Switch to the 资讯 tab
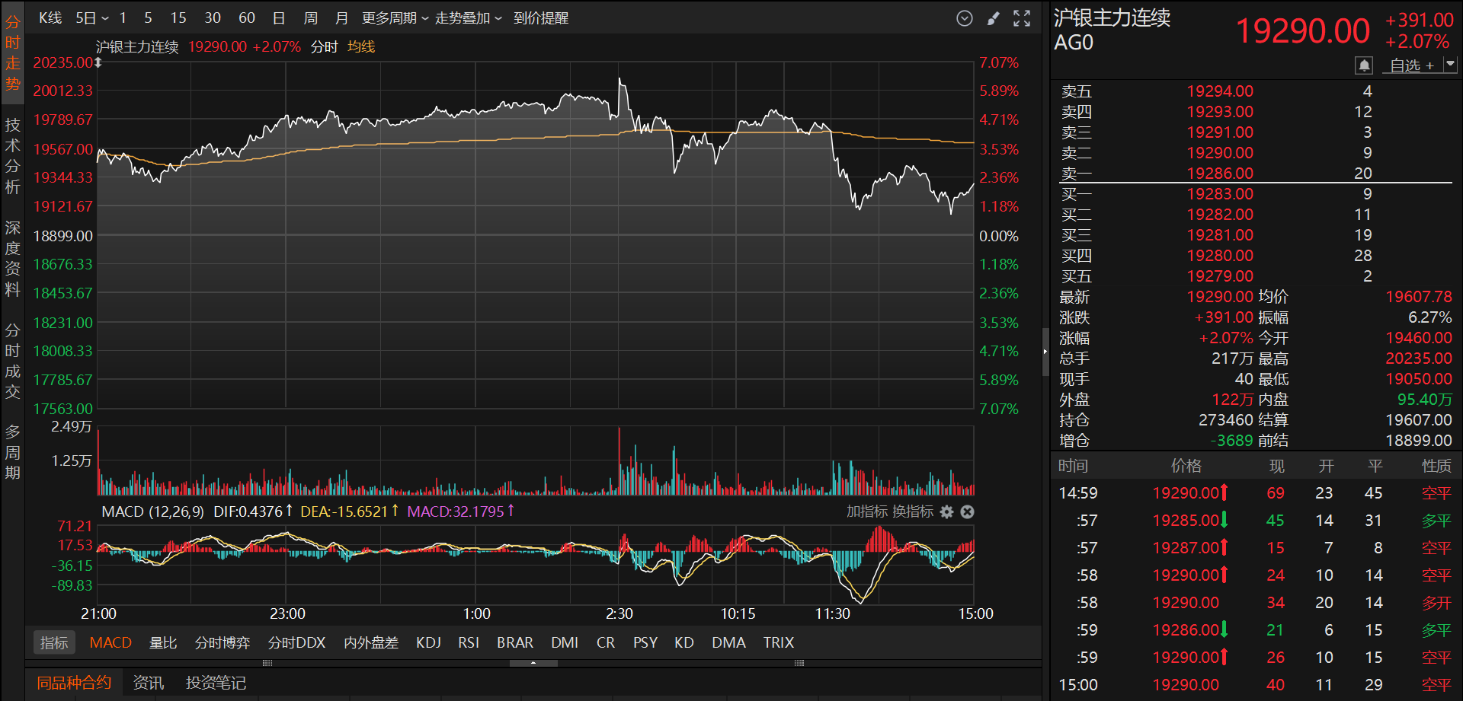This screenshot has width=1463, height=701. click(148, 683)
